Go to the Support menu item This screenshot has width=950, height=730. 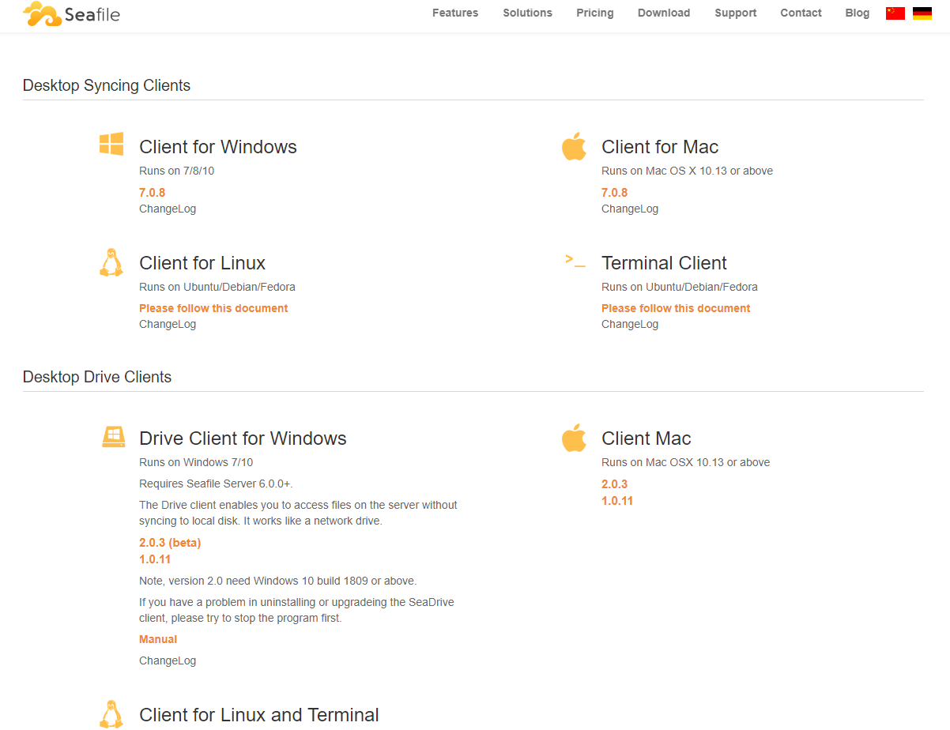(735, 13)
